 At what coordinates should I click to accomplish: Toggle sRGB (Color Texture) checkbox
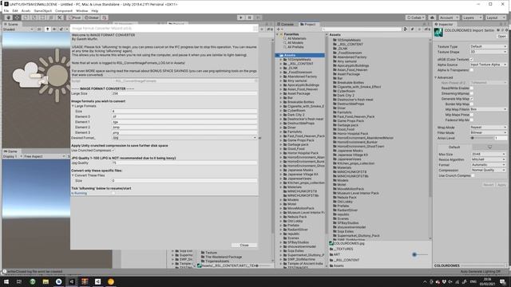coord(472,59)
